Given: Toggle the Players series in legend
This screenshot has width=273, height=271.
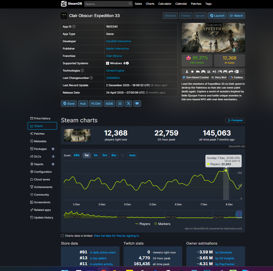Looking at the screenshot, I should click(x=143, y=224).
